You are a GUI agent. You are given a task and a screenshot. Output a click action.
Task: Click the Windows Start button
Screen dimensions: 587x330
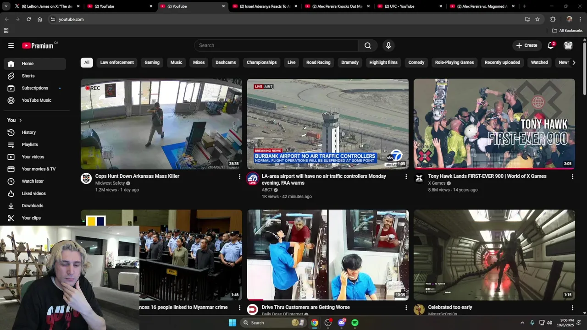click(x=233, y=323)
